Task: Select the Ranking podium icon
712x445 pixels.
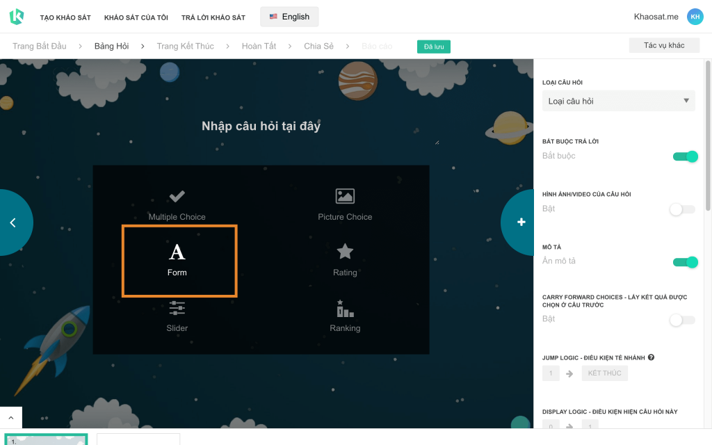Action: click(x=345, y=309)
